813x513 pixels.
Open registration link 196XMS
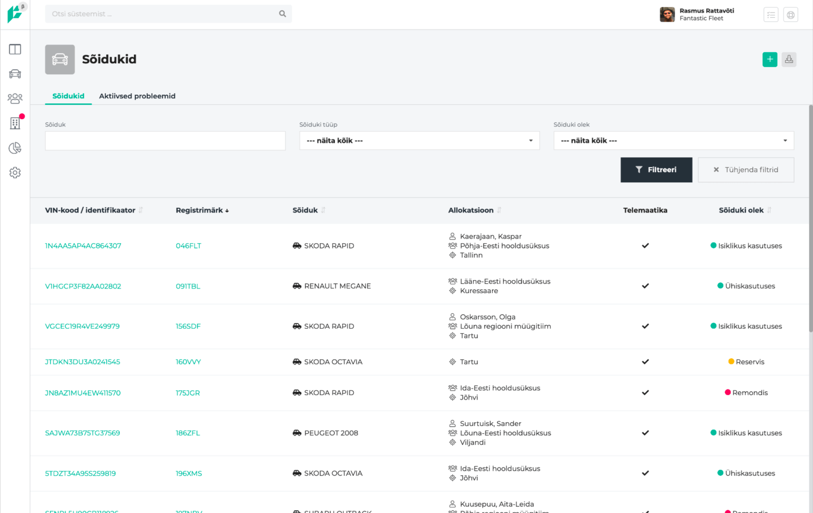(x=189, y=473)
